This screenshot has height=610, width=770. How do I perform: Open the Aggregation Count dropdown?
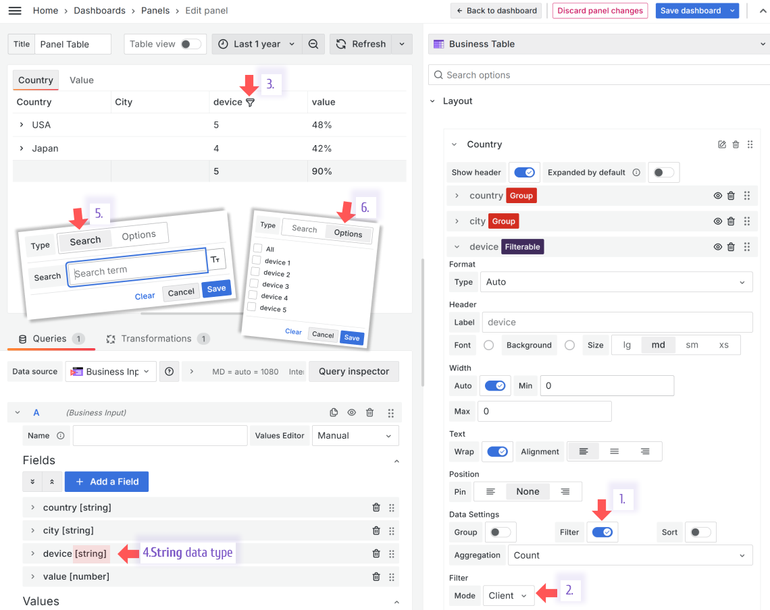point(630,555)
